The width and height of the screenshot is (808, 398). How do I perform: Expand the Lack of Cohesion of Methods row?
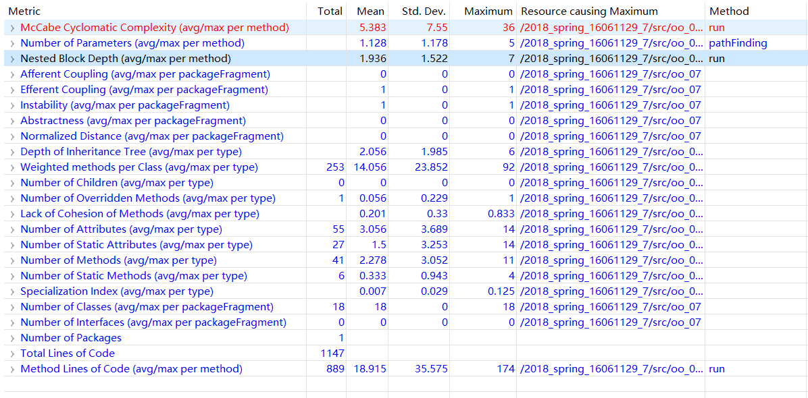[12, 214]
